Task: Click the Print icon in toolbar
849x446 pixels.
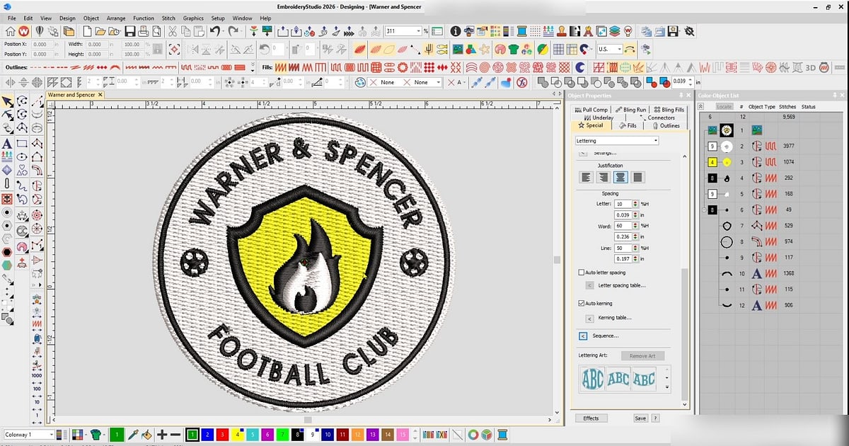Action: pyautogui.click(x=144, y=31)
